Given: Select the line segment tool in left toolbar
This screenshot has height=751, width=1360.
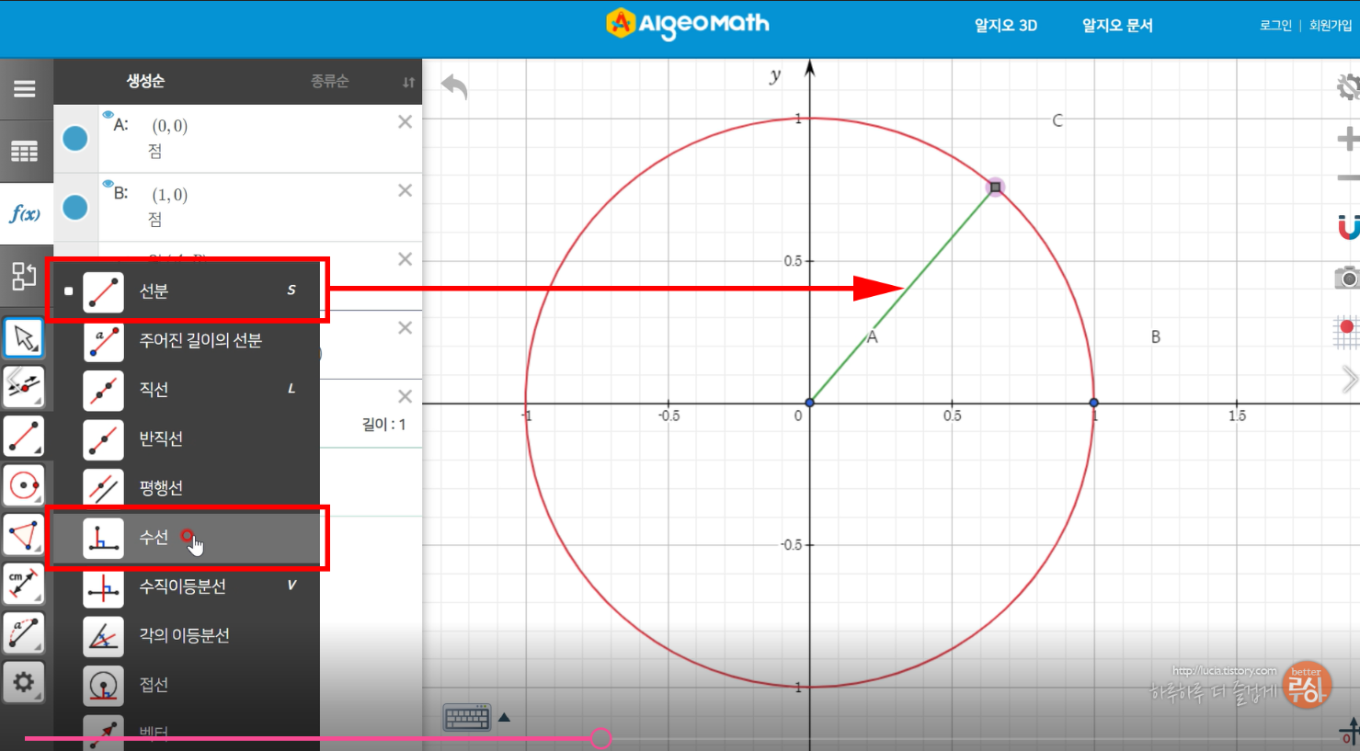Looking at the screenshot, I should click(x=24, y=437).
